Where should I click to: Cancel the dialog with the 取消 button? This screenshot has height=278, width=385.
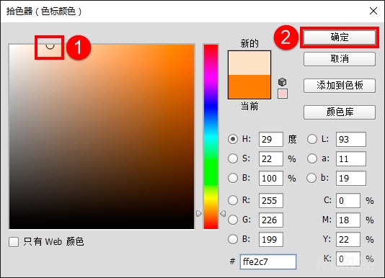[340, 59]
